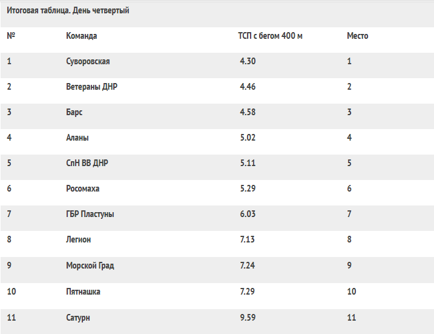Click the time value 4.30

point(248,61)
